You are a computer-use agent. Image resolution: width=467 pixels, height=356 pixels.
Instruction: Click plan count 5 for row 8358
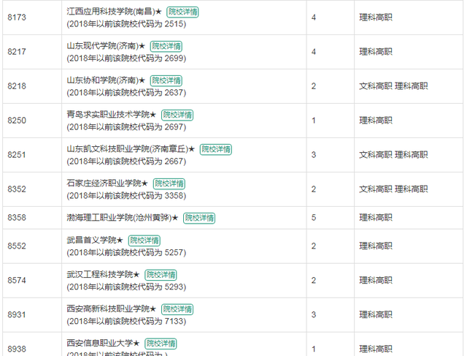pyautogui.click(x=314, y=218)
